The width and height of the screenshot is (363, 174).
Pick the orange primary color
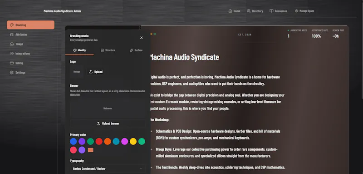coord(108,142)
